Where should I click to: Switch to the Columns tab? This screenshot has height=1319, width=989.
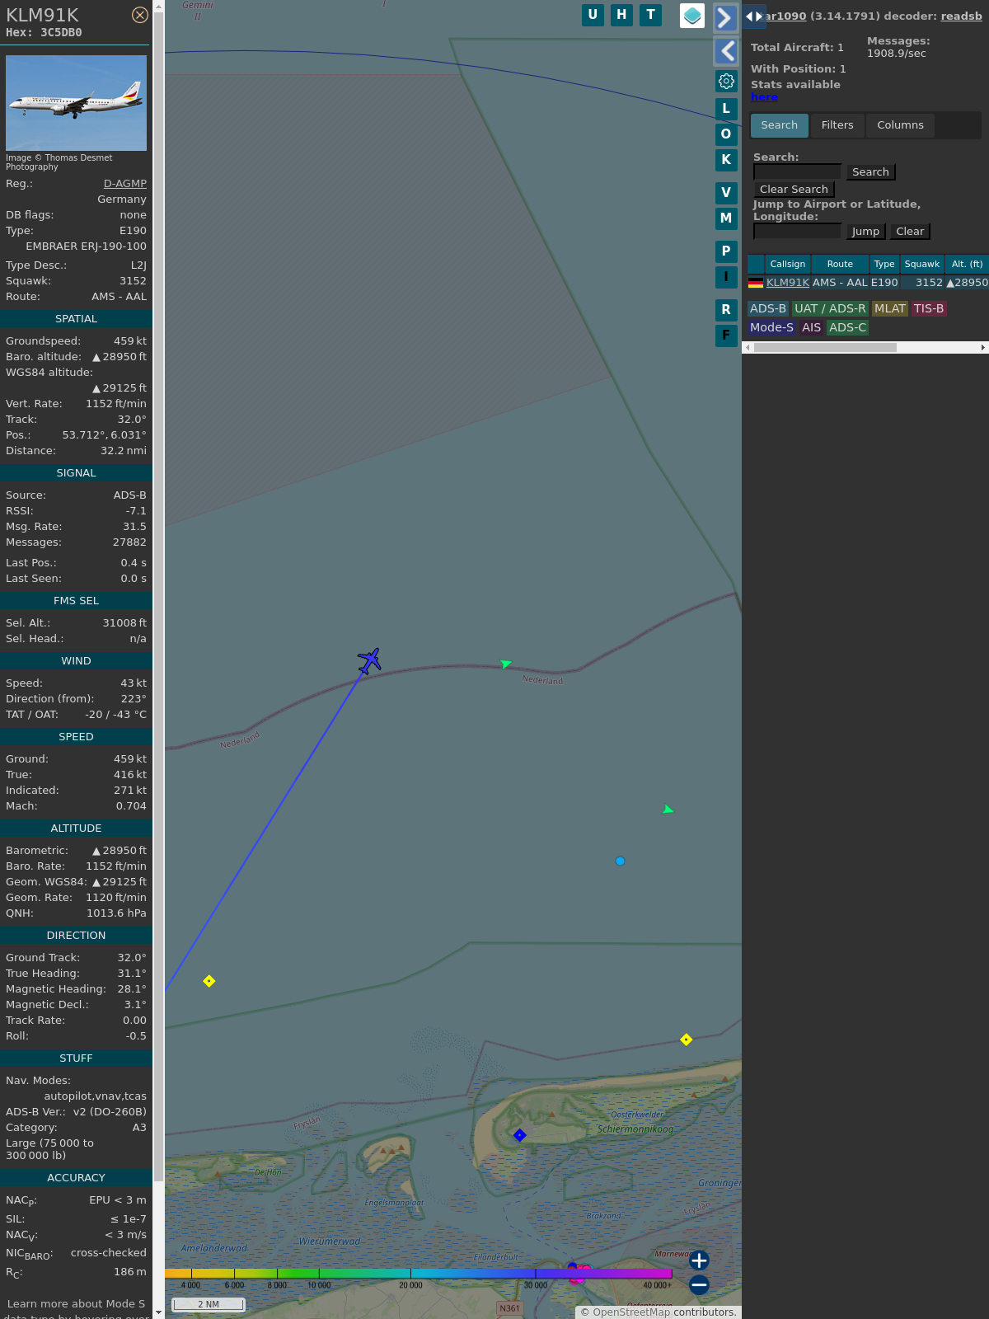point(900,125)
